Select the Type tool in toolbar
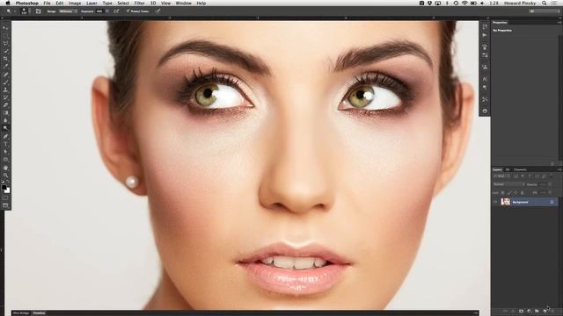 click(x=5, y=144)
